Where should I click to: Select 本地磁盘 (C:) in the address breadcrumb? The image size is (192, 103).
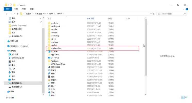(x=40, y=14)
